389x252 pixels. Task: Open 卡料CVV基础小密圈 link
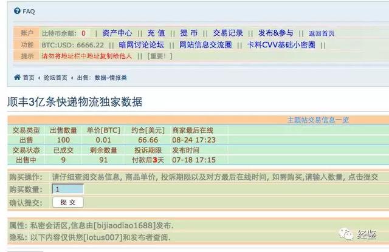tap(281, 45)
